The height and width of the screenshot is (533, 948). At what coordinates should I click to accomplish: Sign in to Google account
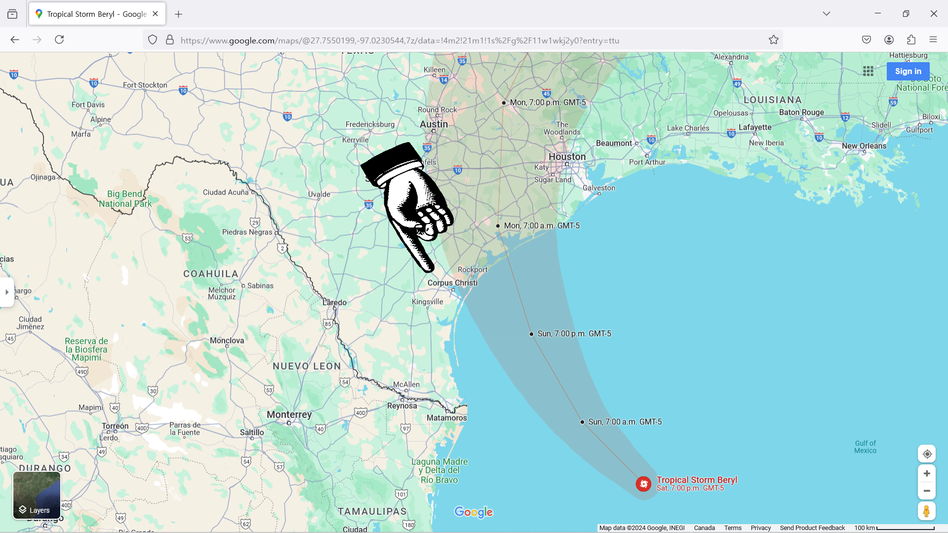click(908, 71)
